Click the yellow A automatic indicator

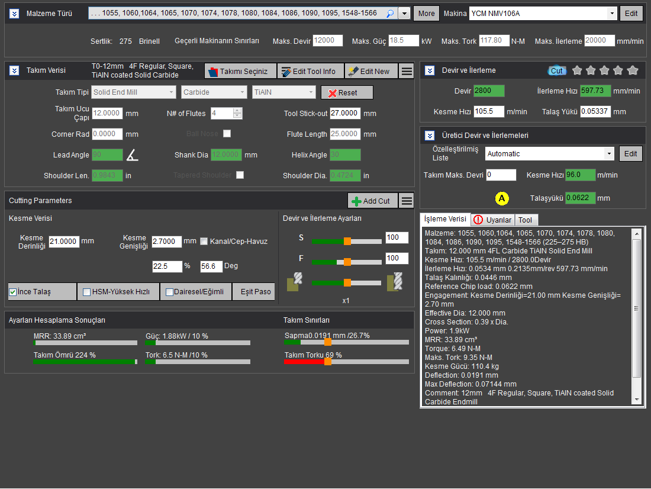[502, 198]
